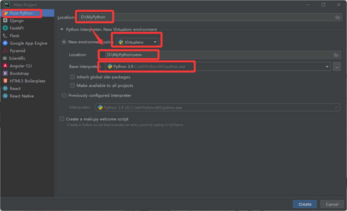Click the Virtualenv python icon in dropdown
This screenshot has height=211, width=347.
tap(121, 42)
